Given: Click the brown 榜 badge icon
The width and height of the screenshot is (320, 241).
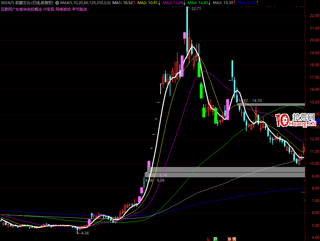Looking at the screenshot, I should click(234, 239).
